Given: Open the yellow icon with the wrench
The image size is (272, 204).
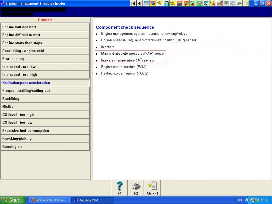Looking at the screenshot, I should [x=159, y=3].
